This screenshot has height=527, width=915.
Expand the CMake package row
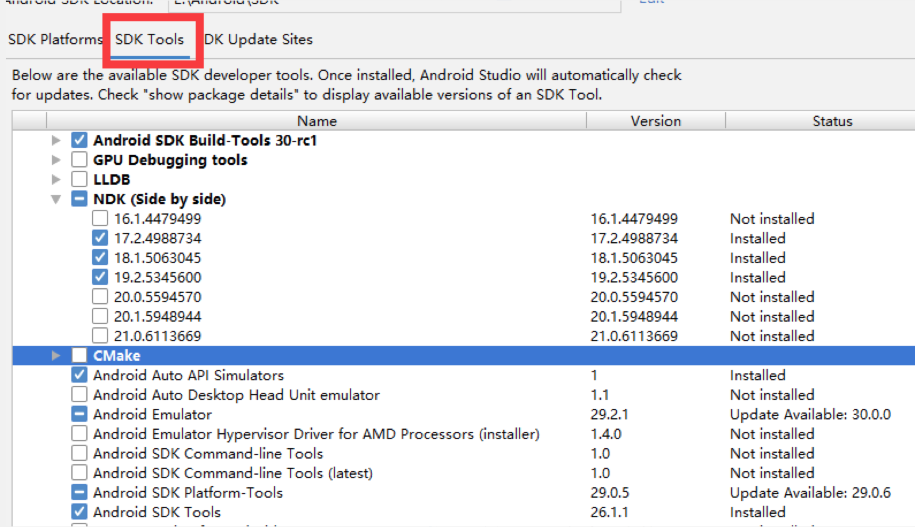tap(56, 356)
